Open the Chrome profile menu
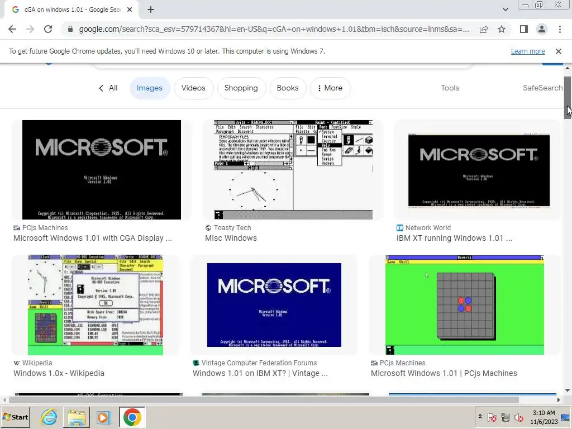Screen dimensions: 572x429 [x=542, y=29]
